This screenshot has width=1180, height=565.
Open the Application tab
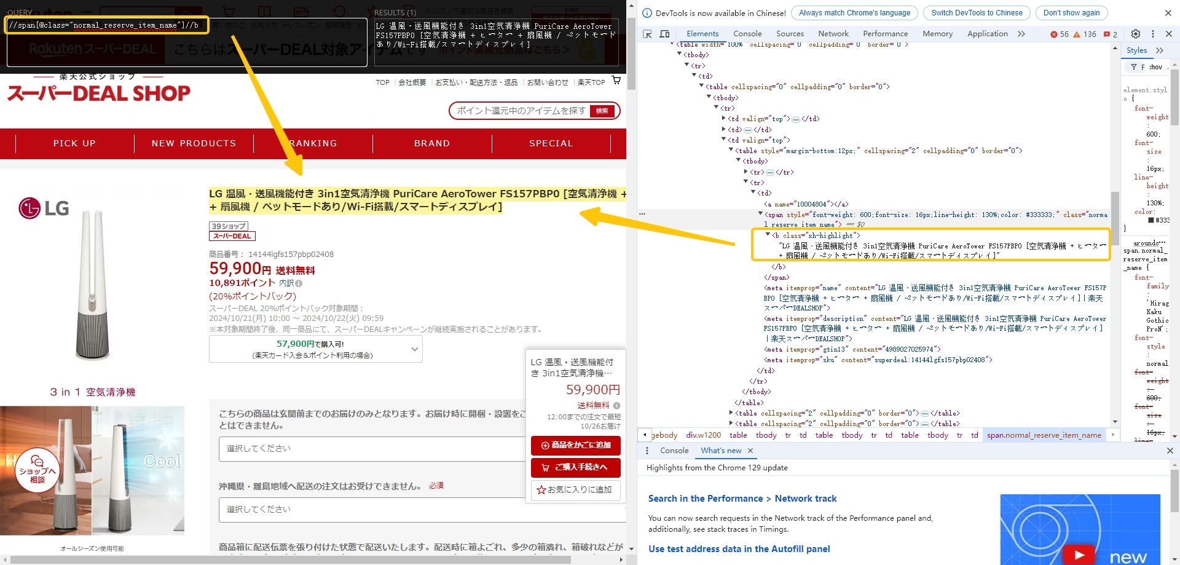coord(988,34)
